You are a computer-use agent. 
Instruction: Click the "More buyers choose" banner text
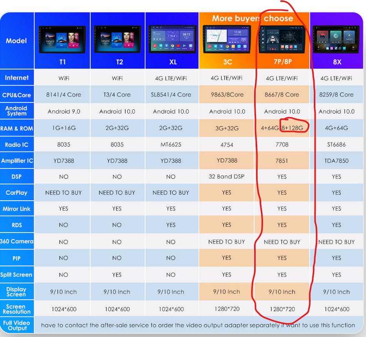(x=253, y=18)
